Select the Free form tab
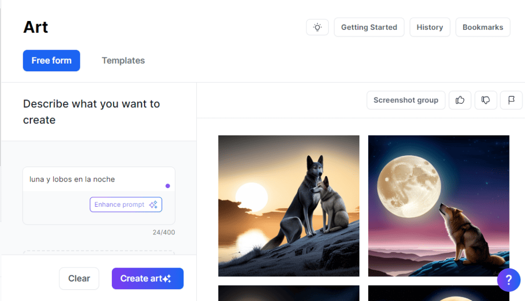 [x=51, y=61]
